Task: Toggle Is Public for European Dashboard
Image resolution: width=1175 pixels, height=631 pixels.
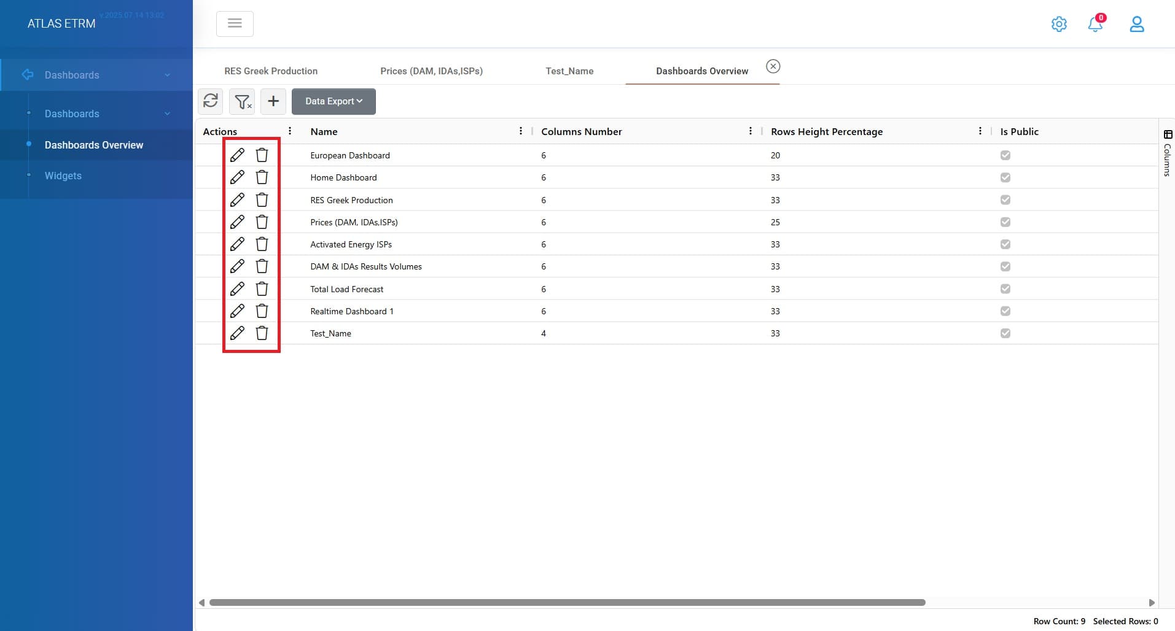Action: pyautogui.click(x=1005, y=155)
